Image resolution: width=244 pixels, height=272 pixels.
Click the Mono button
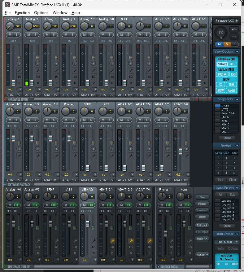(202, 217)
